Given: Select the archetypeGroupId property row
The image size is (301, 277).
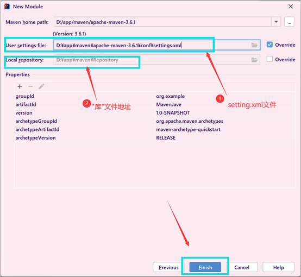Looking at the screenshot, I should tap(154, 121).
